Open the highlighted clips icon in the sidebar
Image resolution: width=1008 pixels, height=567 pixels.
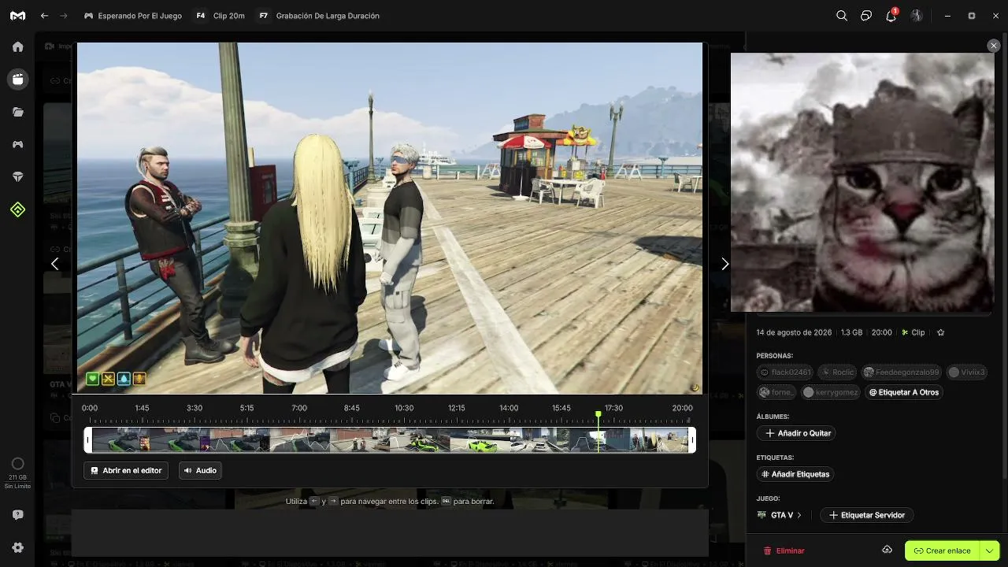point(17,79)
